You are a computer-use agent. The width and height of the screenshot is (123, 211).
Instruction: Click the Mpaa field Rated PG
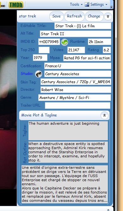[x=87, y=58]
